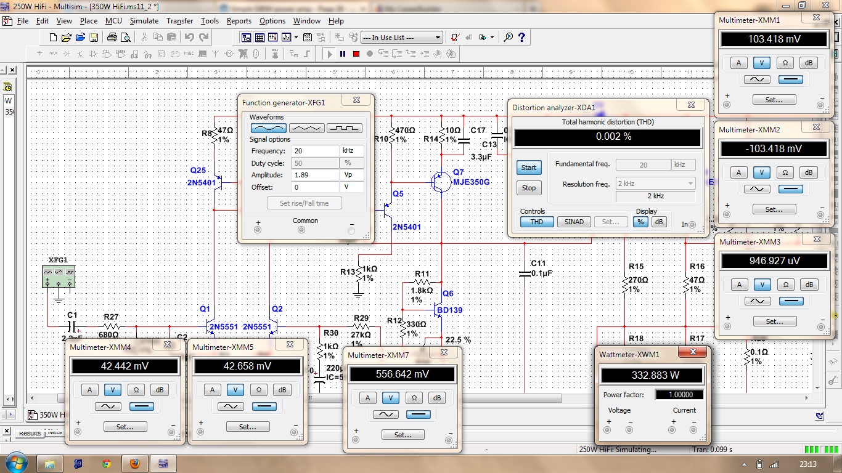The width and height of the screenshot is (842, 473).
Task: Switch to the Results tab
Action: [30, 432]
